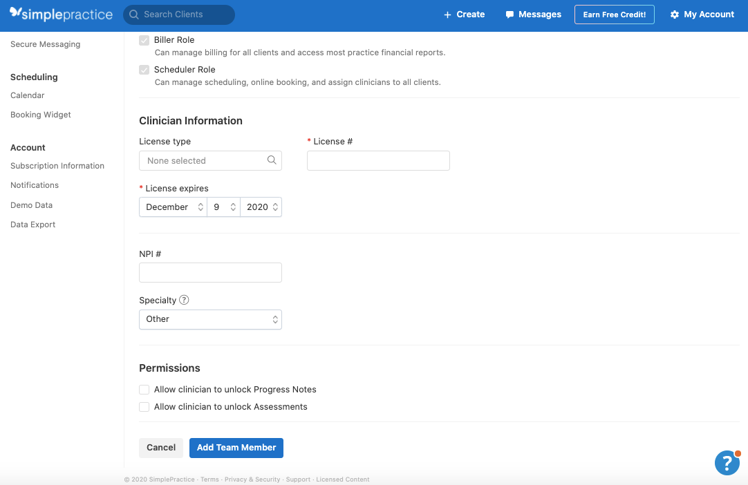Image resolution: width=748 pixels, height=485 pixels.
Task: Click the Create plus icon
Action: pyautogui.click(x=447, y=14)
